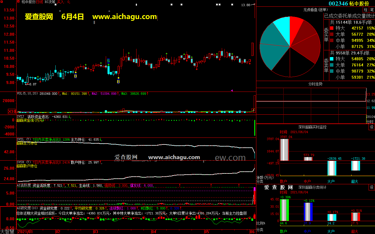This screenshot has height=234, width=375.
Task: Click the green 散户 44.6 percentage bar
Action: tap(284, 210)
